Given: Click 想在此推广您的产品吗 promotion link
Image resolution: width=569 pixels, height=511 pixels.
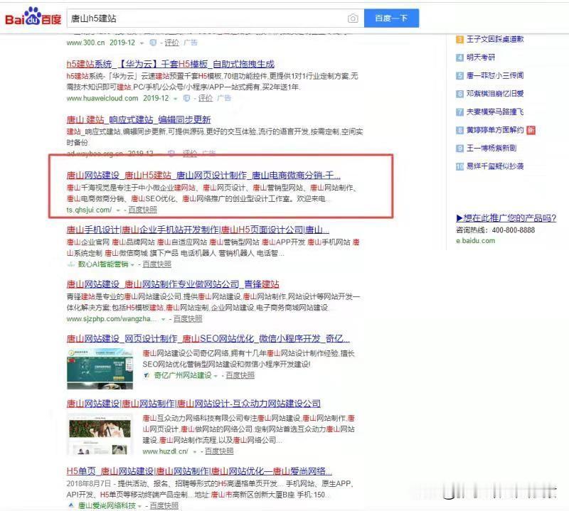Looking at the screenshot, I should 506,217.
